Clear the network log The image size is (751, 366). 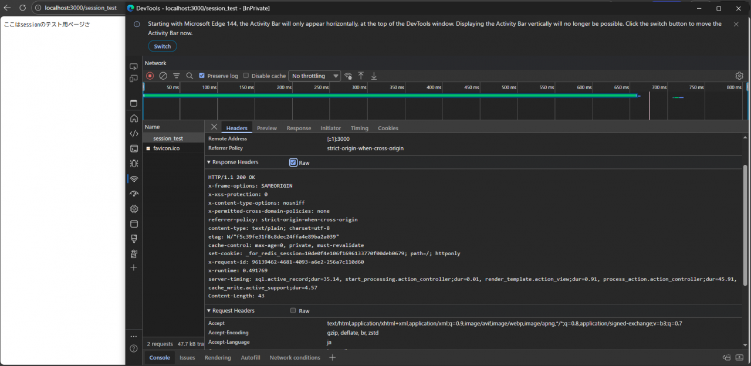click(163, 76)
